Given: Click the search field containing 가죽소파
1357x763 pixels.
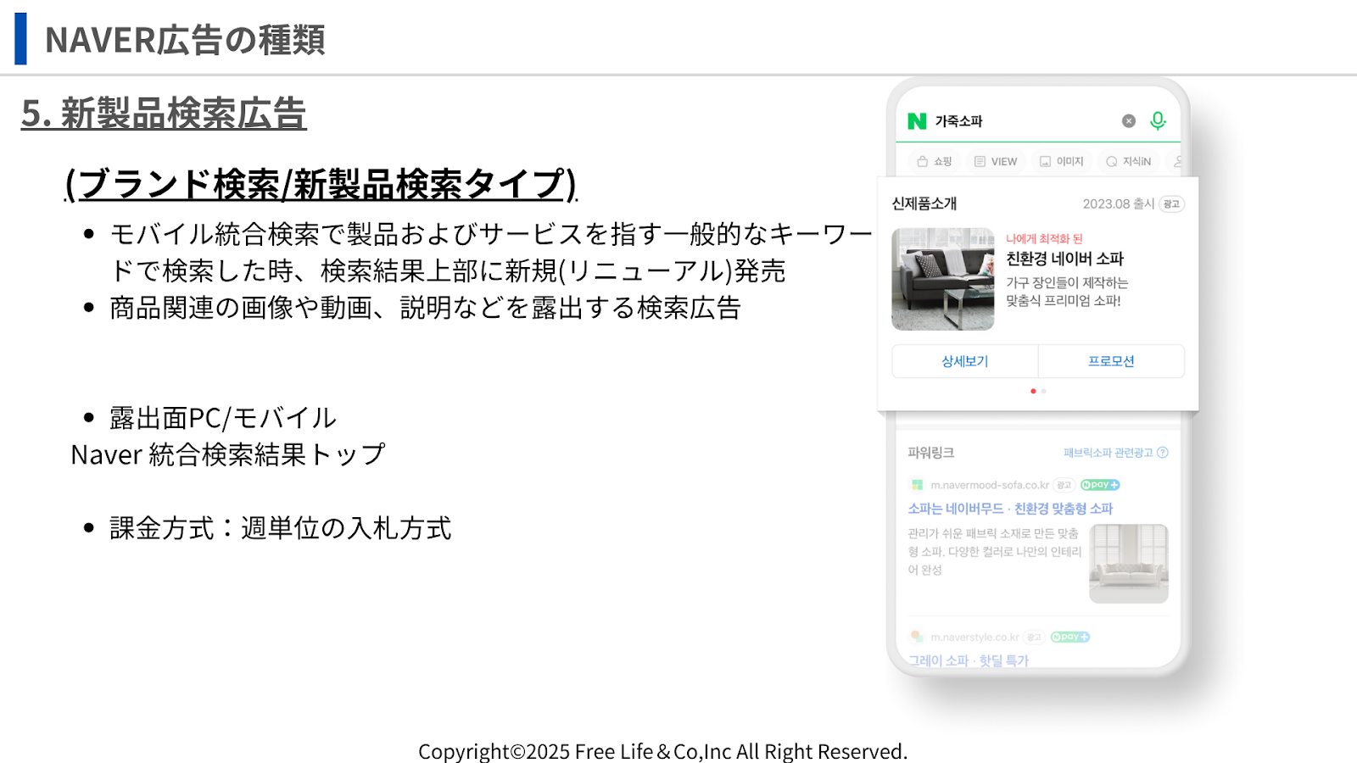Looking at the screenshot, I should click(x=1018, y=121).
